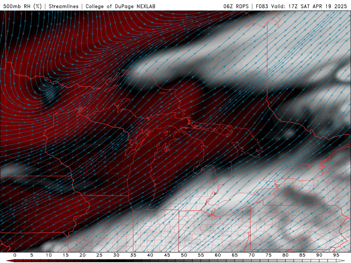The width and height of the screenshot is (351, 263).
Task: Click the "500mb RH (%)" title text
Action: click(22, 6)
